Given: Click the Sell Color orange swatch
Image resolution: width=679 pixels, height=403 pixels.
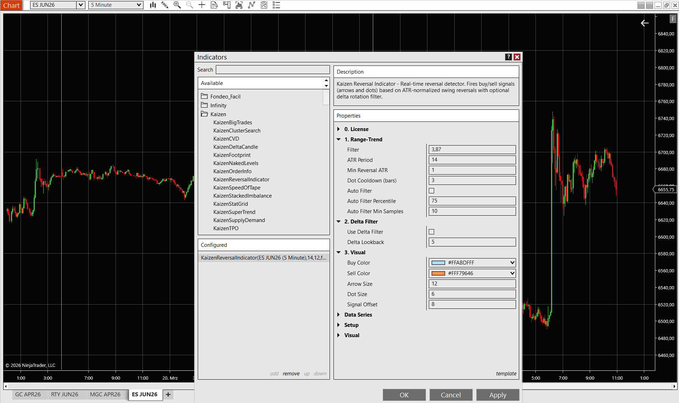Looking at the screenshot, I should 438,273.
